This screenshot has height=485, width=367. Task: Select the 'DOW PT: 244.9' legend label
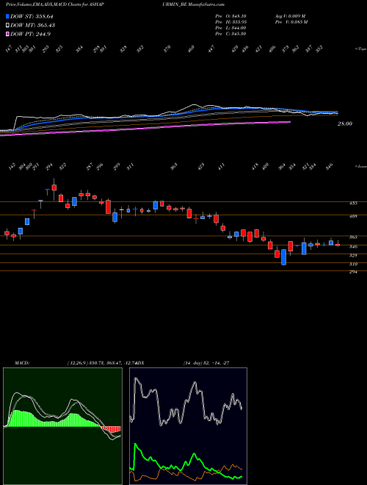[30, 34]
